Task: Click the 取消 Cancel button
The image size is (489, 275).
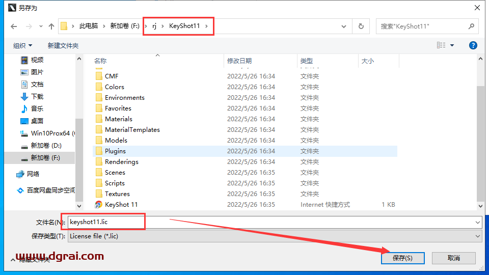Action: 453,258
